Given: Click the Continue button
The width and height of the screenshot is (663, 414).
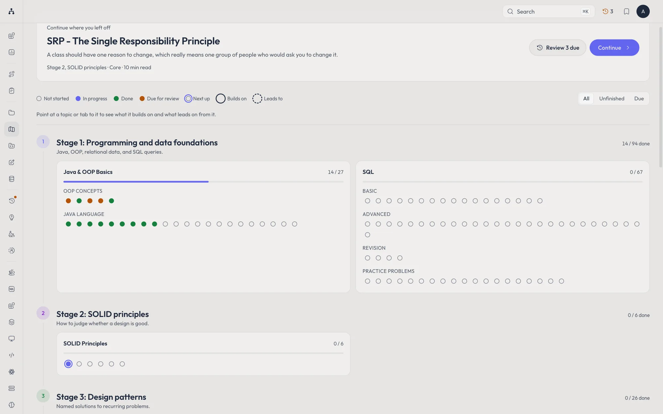Looking at the screenshot, I should tap(614, 48).
